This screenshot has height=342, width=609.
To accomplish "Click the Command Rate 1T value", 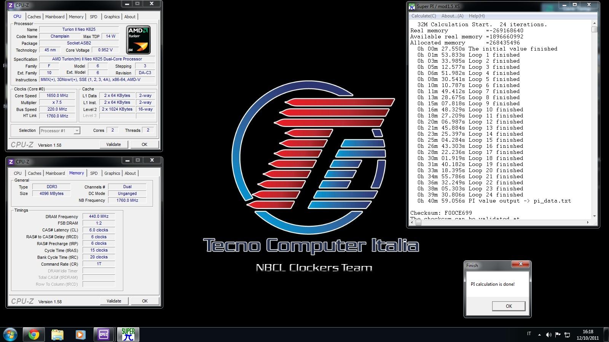I will coord(99,264).
